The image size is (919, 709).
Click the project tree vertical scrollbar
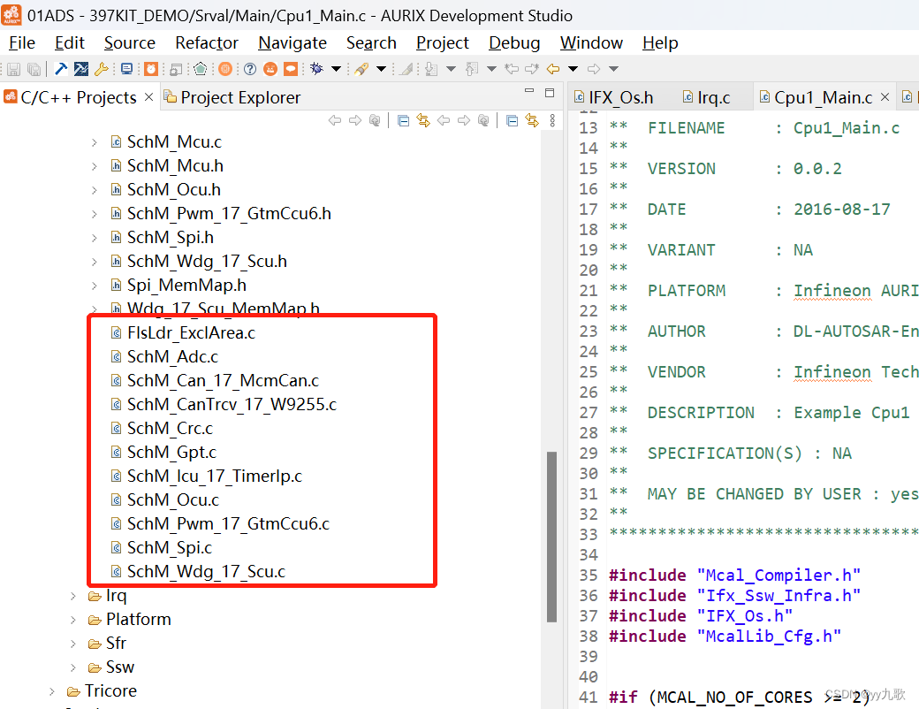(x=552, y=536)
